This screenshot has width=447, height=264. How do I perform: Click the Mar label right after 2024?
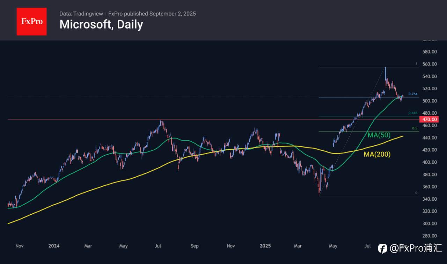pos(88,246)
